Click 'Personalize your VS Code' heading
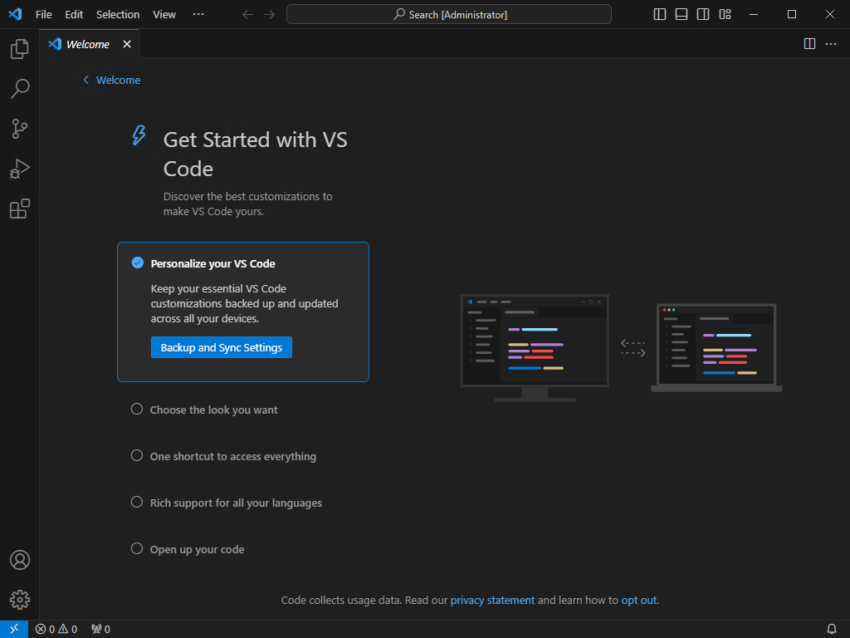This screenshot has height=638, width=850. coord(213,263)
